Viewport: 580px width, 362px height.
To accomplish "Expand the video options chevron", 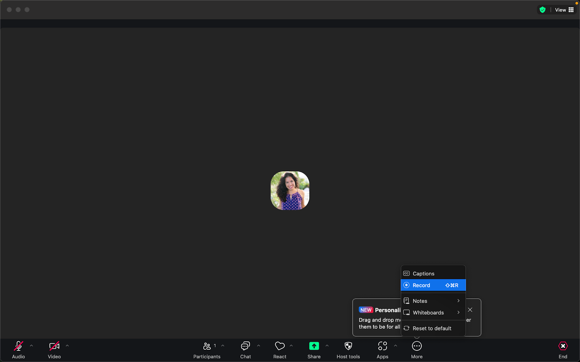I will (67, 346).
